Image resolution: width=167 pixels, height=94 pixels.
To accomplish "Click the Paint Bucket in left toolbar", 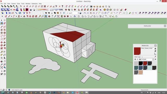I will point(2,23).
